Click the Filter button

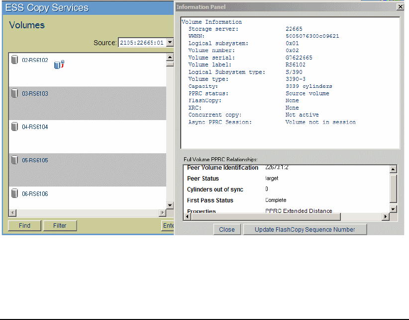pos(60,226)
